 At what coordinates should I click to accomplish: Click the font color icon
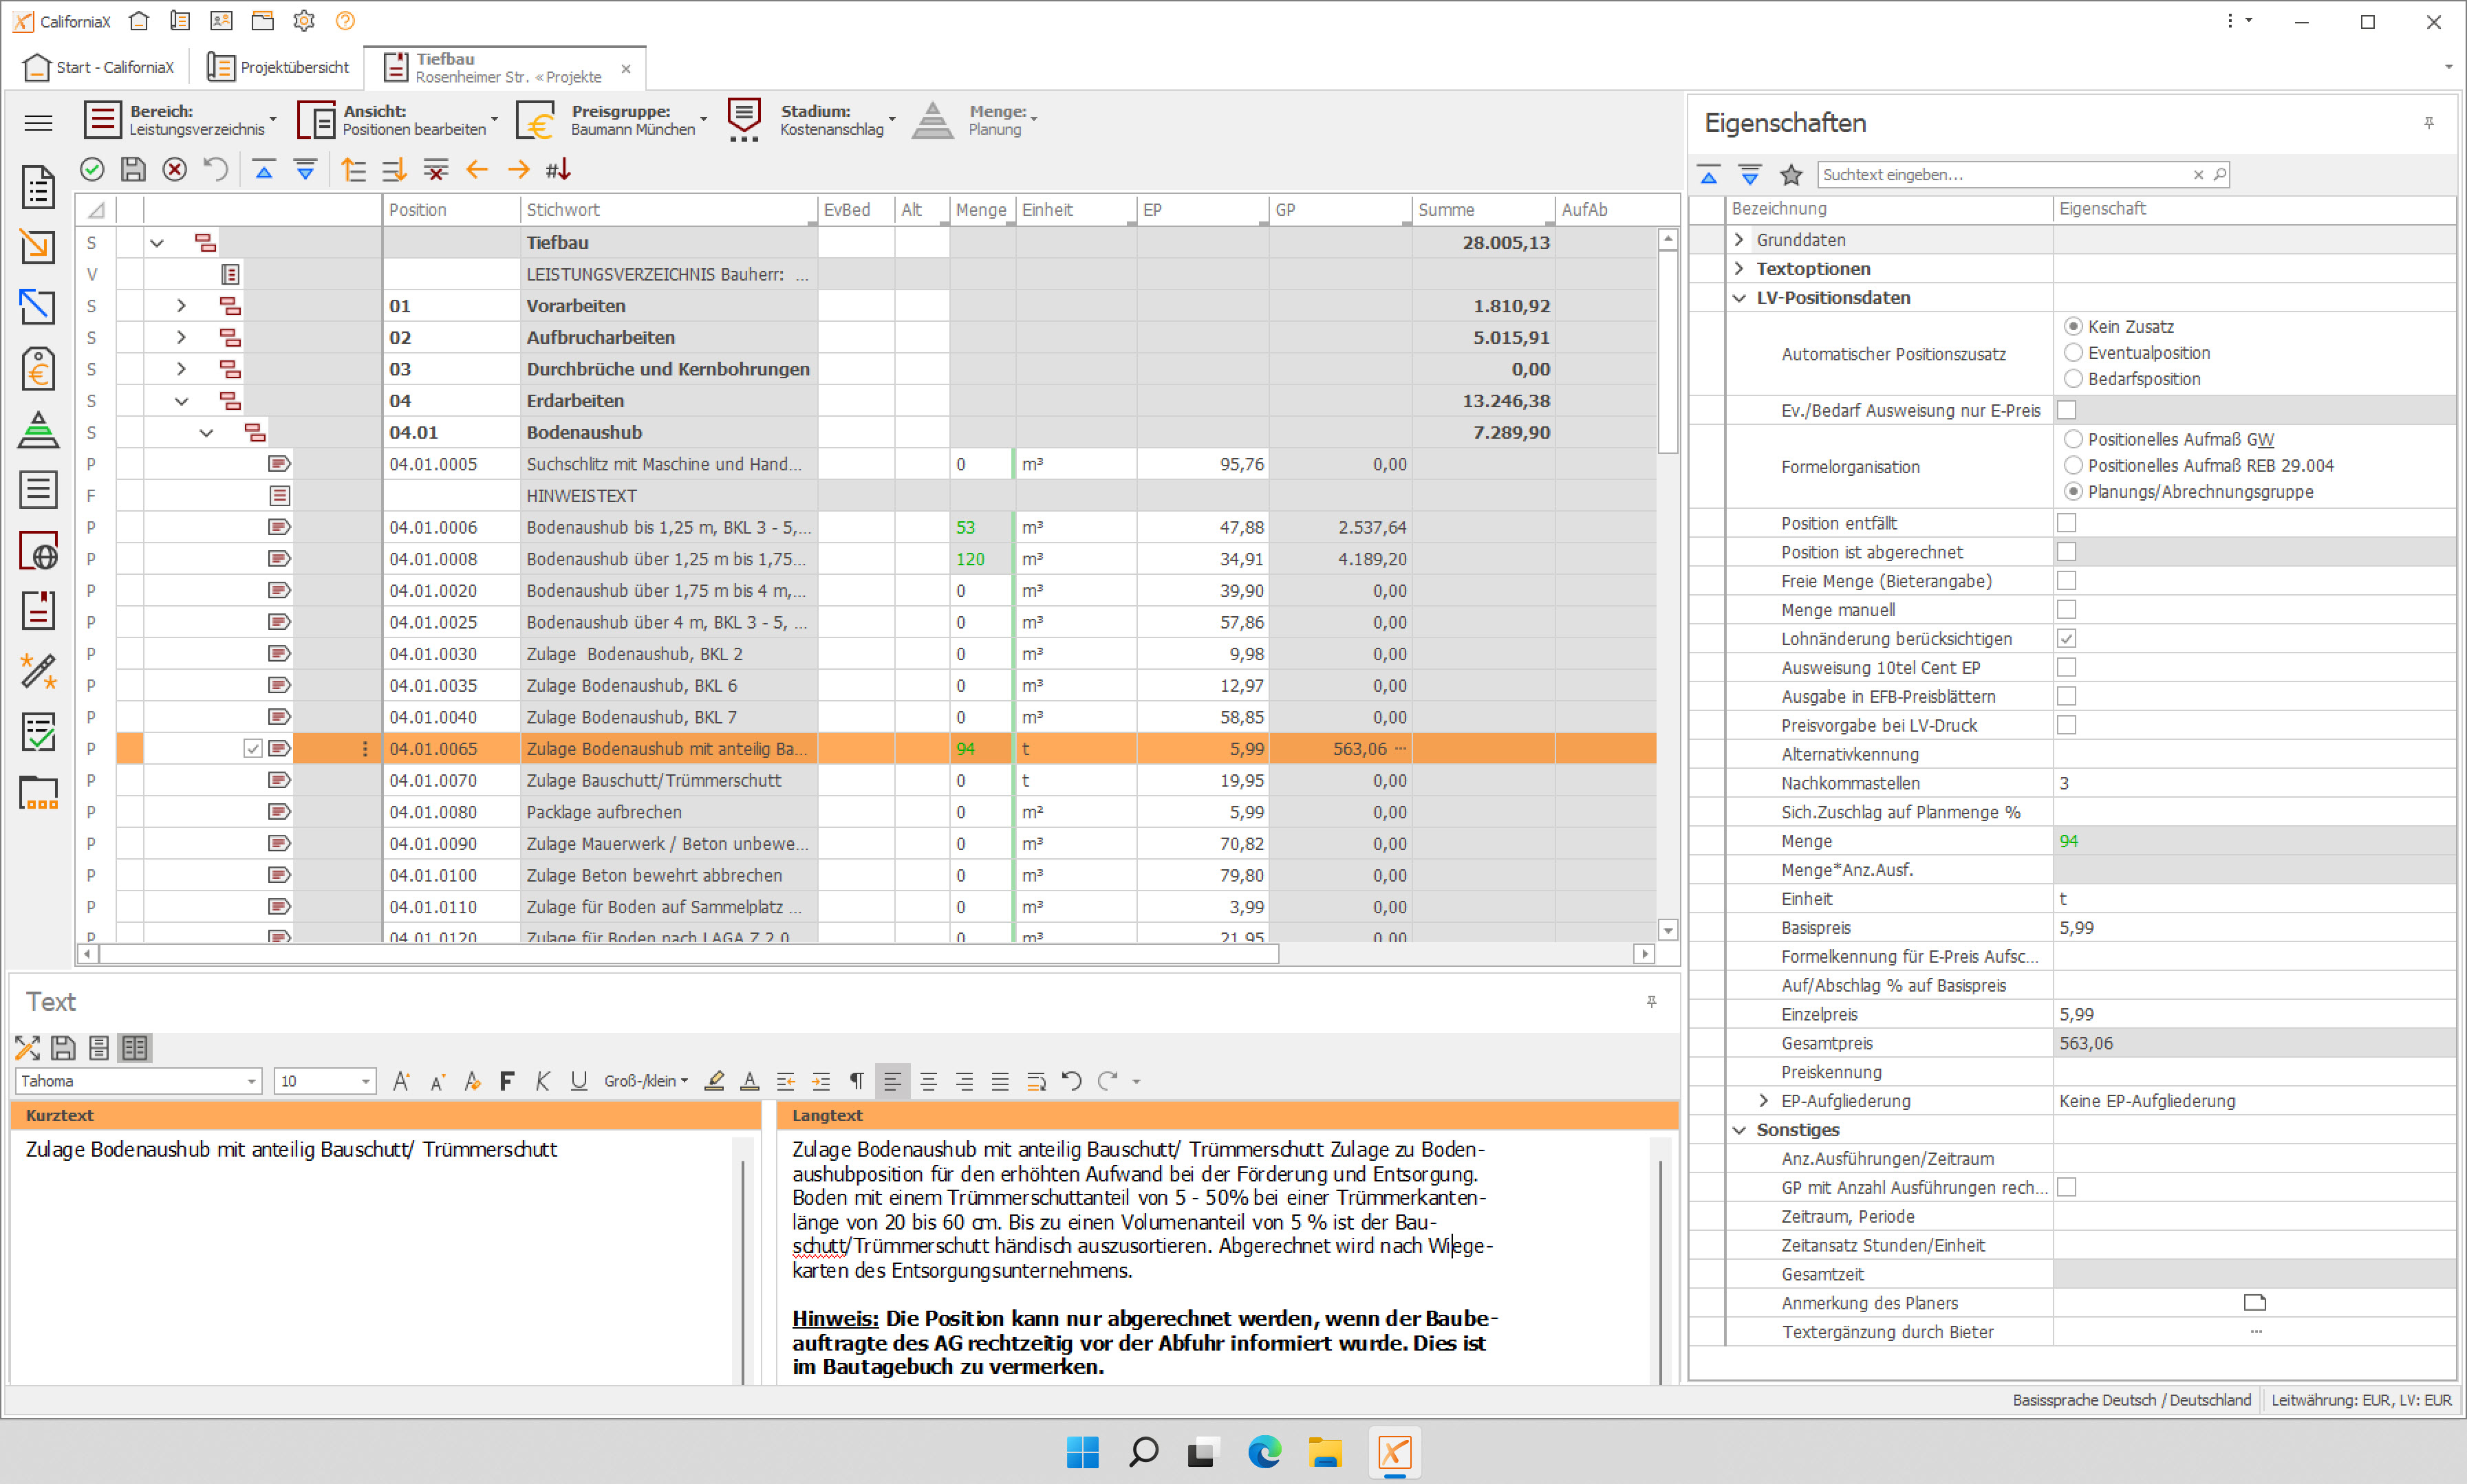pyautogui.click(x=749, y=1081)
